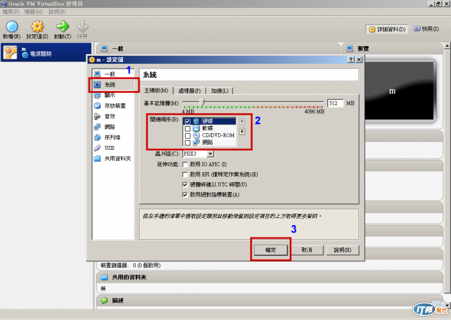Click the Details (詳細資料) button

(x=387, y=29)
